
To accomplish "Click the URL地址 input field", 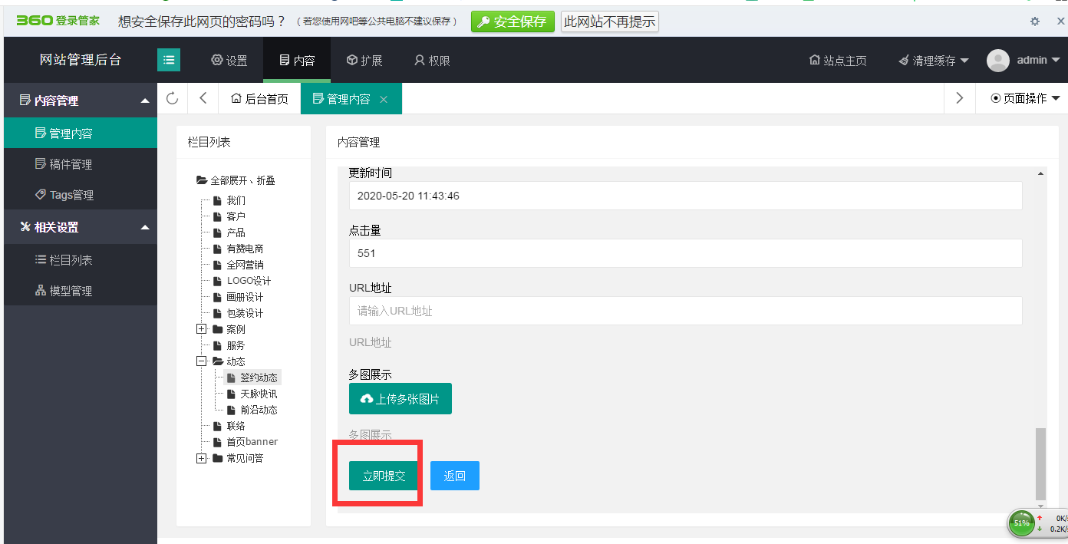I will pyautogui.click(x=685, y=311).
